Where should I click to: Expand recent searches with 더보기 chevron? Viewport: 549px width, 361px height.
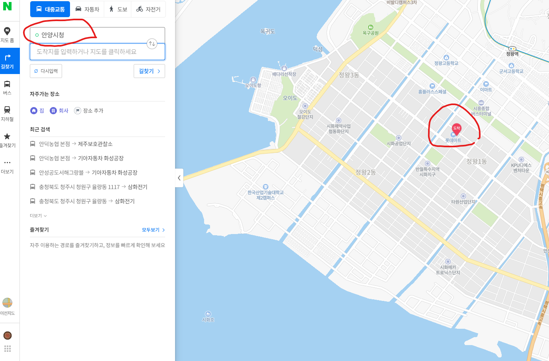39,216
